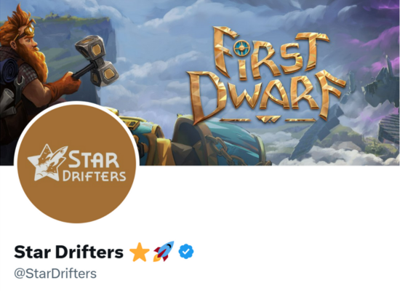Viewport: 400px width, 291px height.
Task: Click the golden FIRST word in banner
Action: [271, 52]
